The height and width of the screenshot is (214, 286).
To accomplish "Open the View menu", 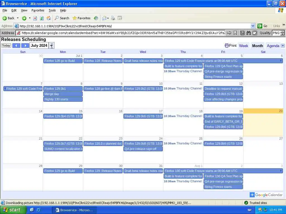I will tap(24, 10).
